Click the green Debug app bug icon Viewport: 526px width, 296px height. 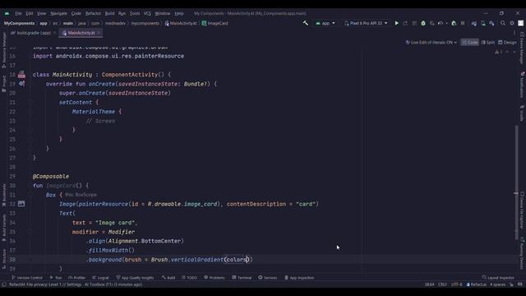tap(423, 23)
